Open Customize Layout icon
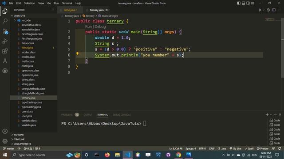 pos(252,3)
